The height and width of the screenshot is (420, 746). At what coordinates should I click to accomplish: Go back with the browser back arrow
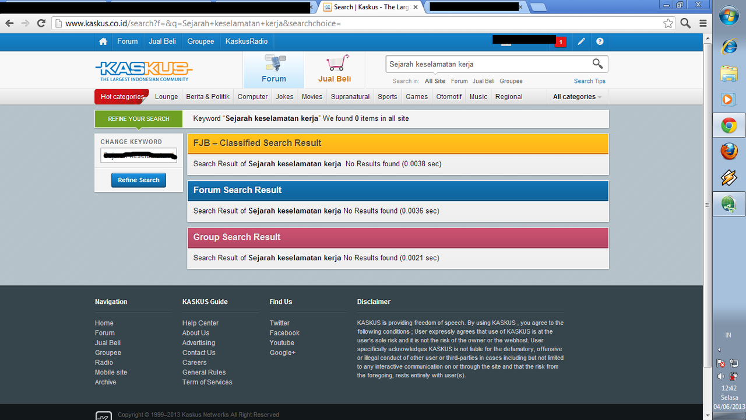9,23
